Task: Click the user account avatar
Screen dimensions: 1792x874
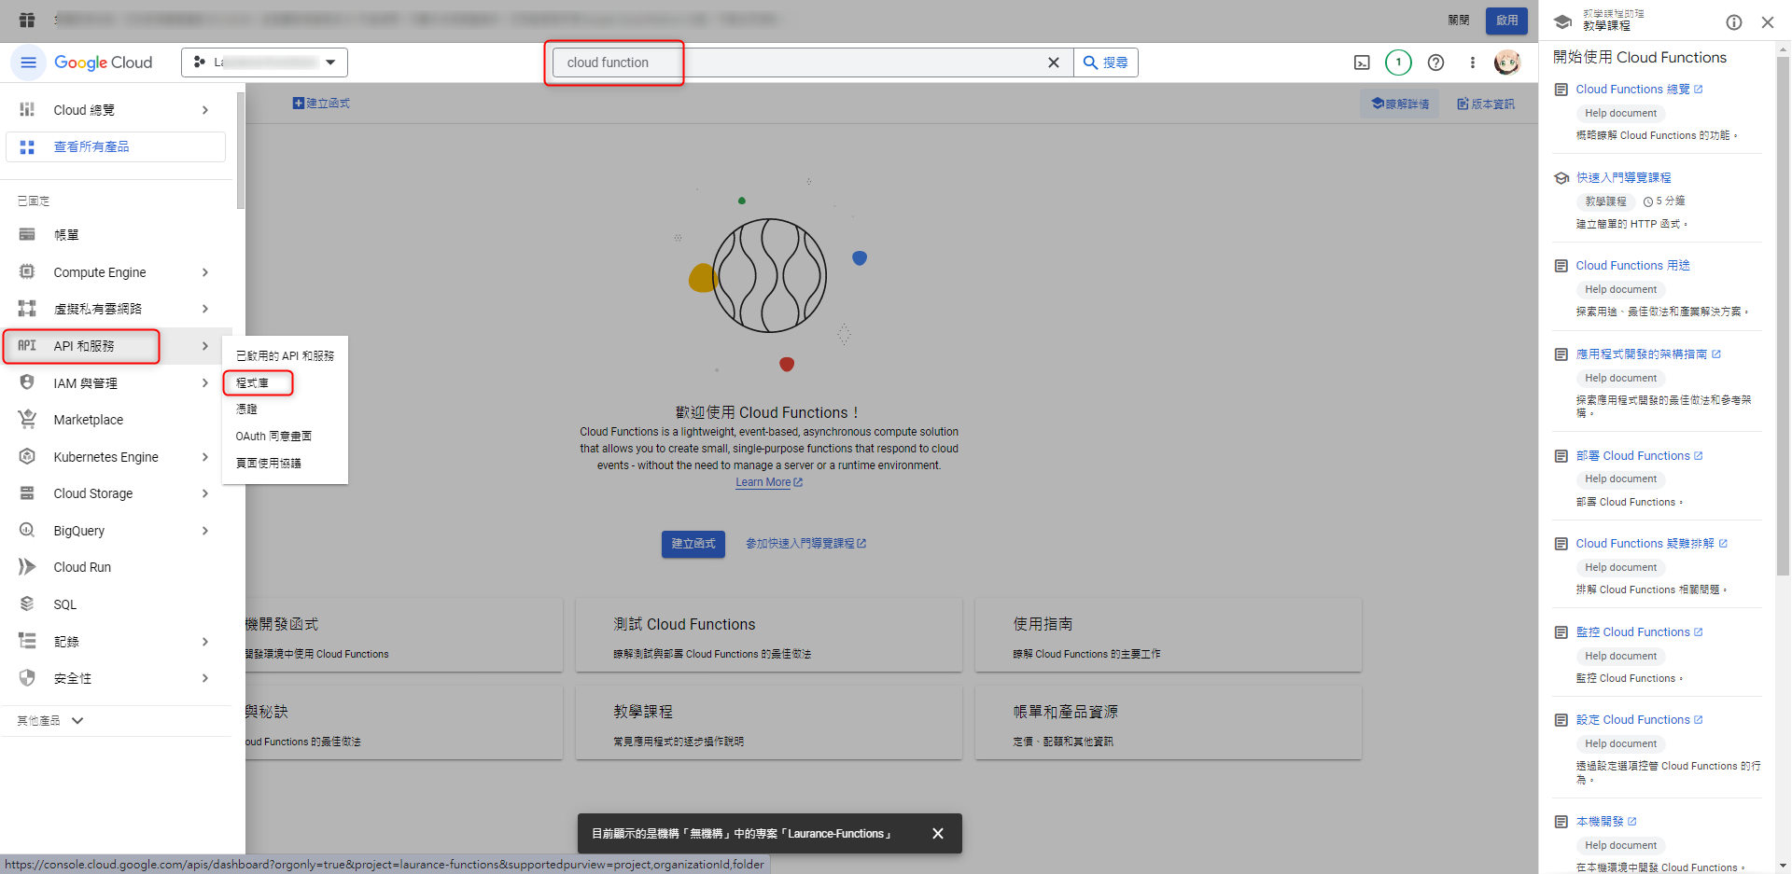Action: coord(1507,62)
